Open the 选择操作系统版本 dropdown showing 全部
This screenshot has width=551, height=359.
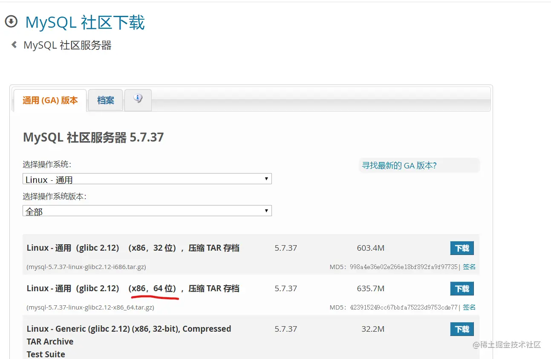click(x=147, y=211)
